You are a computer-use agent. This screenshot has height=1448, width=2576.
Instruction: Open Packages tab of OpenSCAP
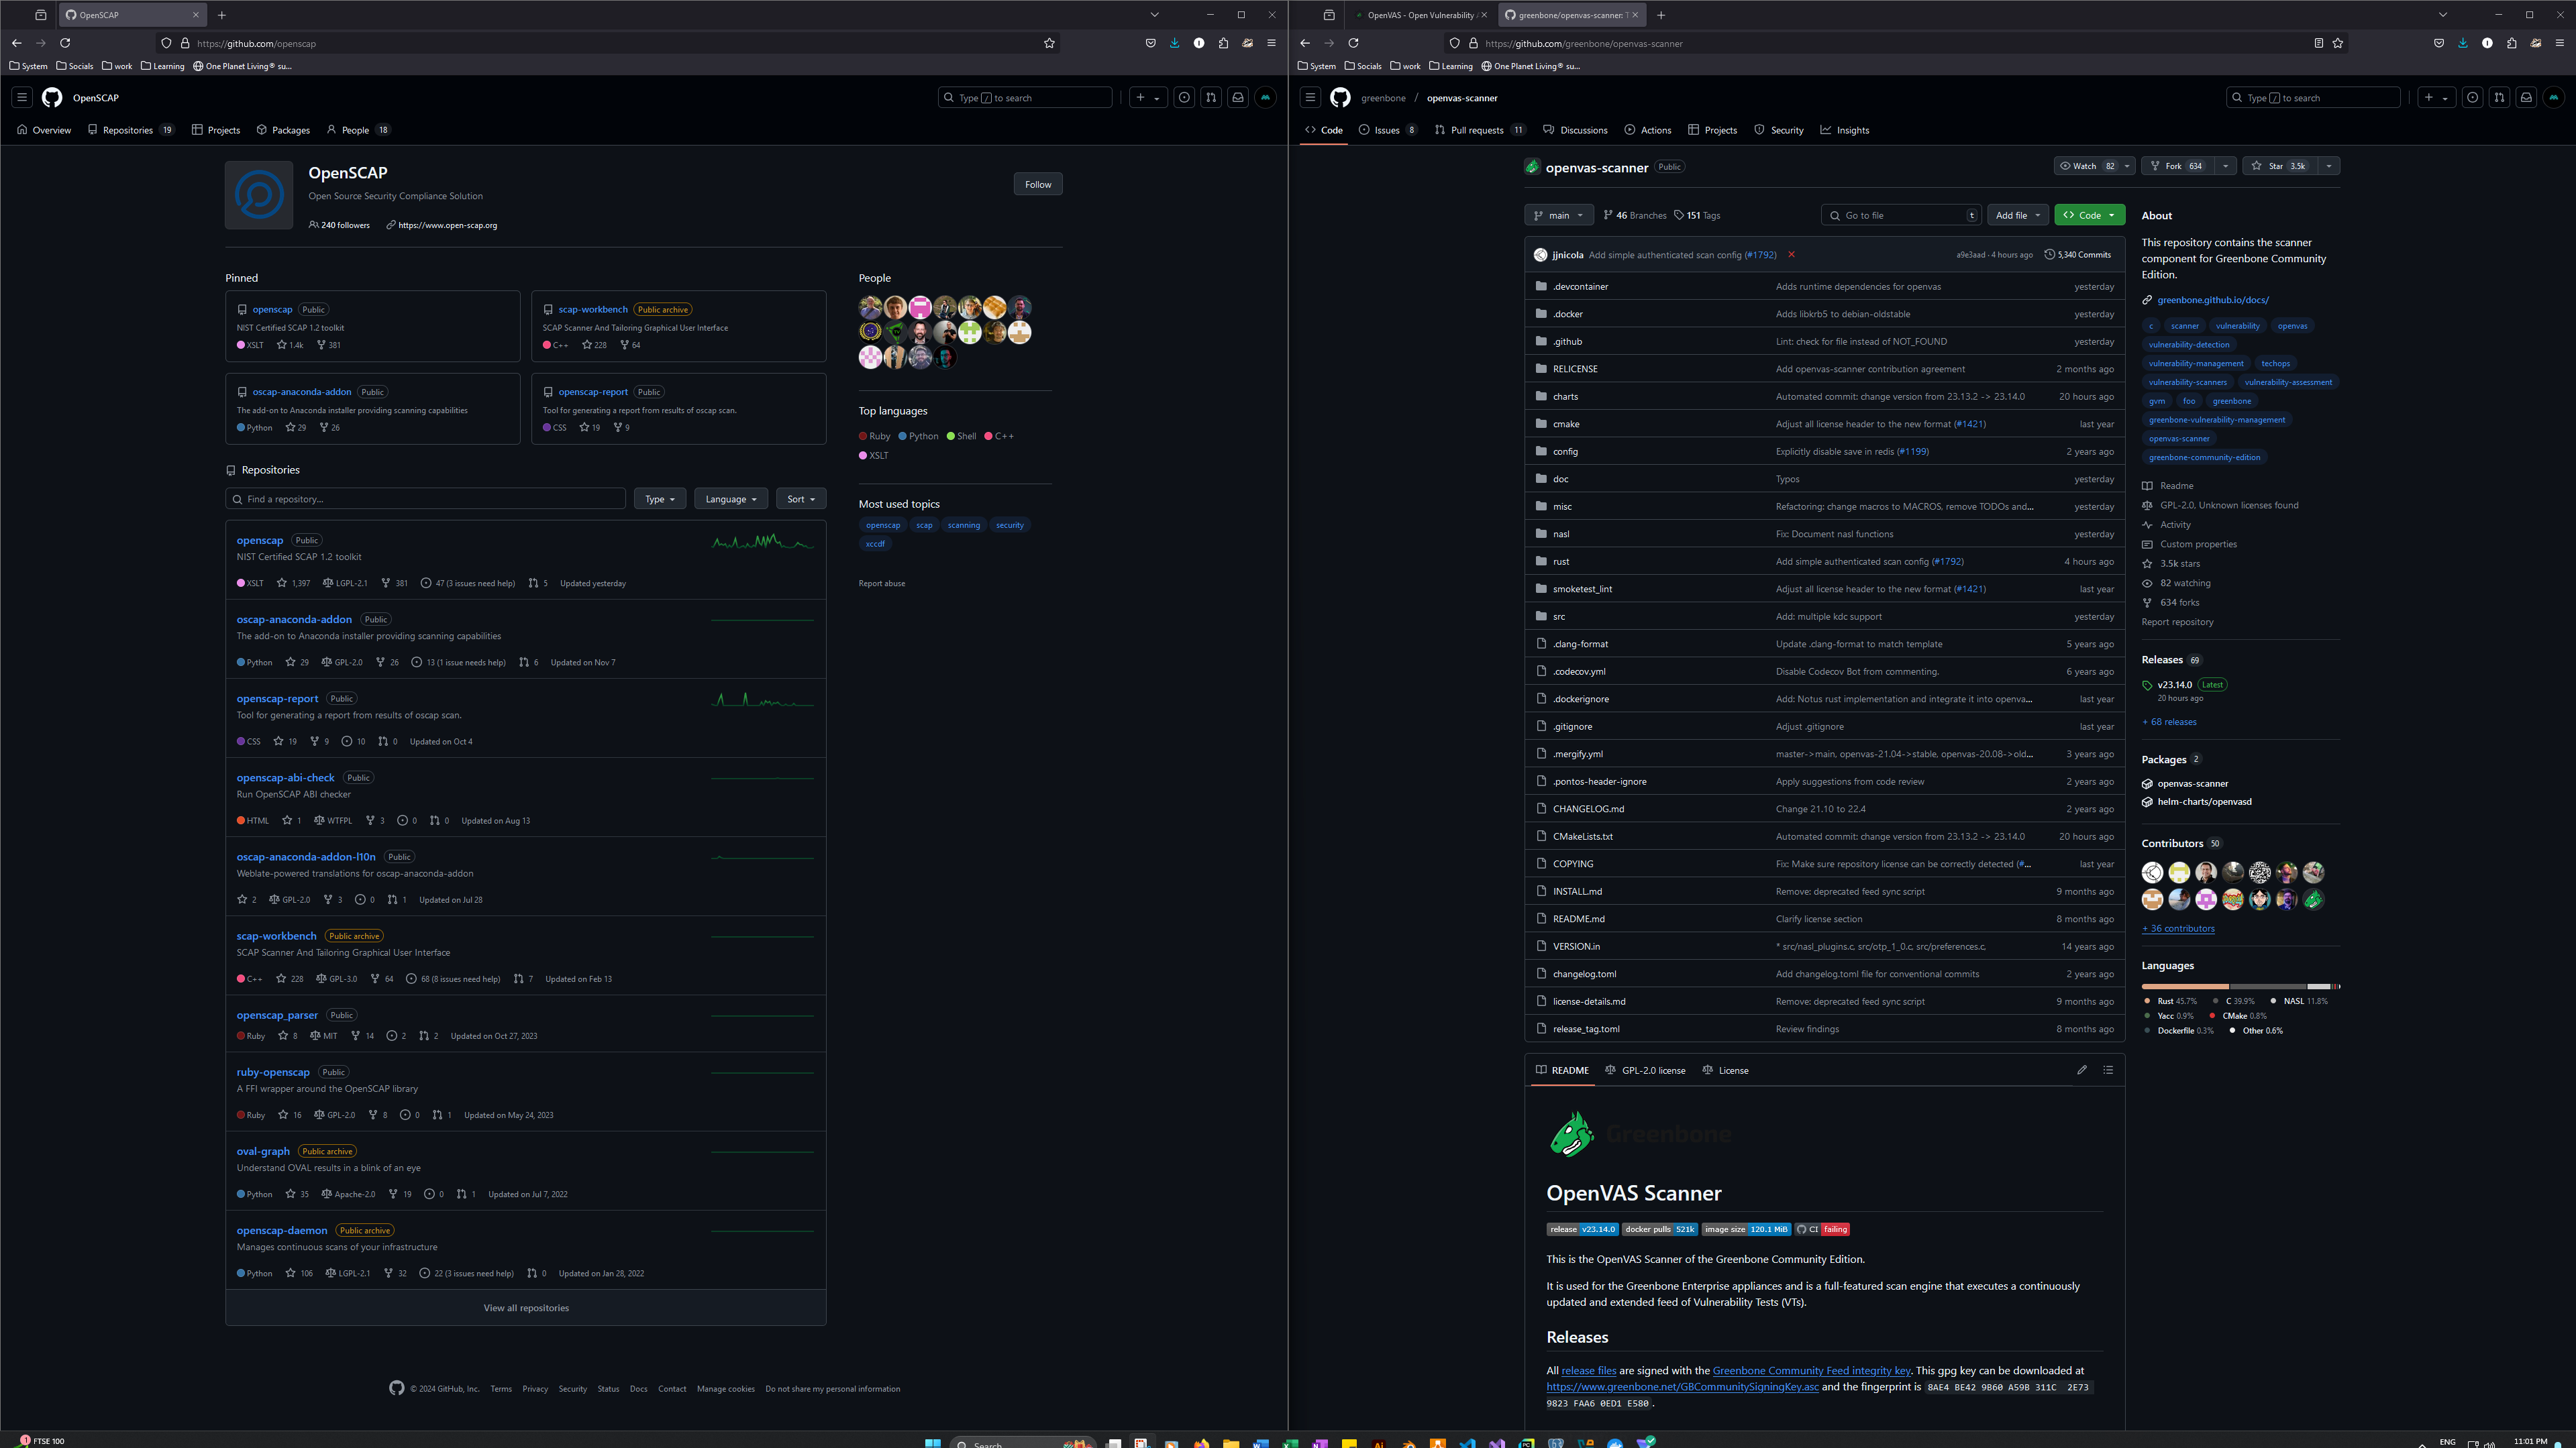[283, 130]
